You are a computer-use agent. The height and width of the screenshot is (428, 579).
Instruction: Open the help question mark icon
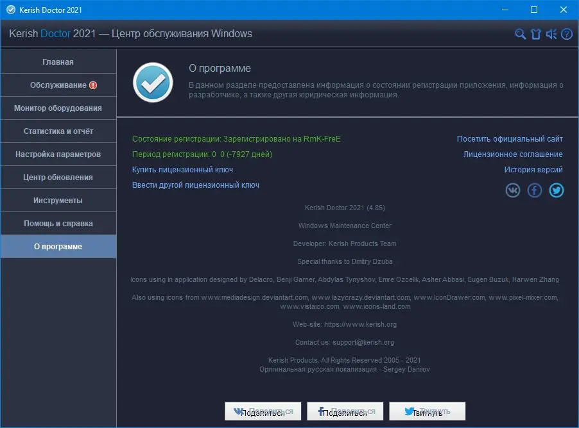click(567, 34)
